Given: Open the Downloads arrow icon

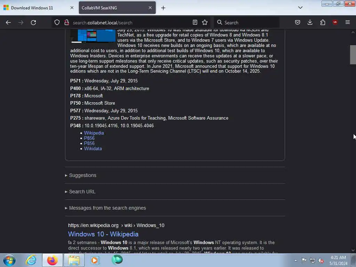Looking at the screenshot, I should pyautogui.click(x=310, y=22).
